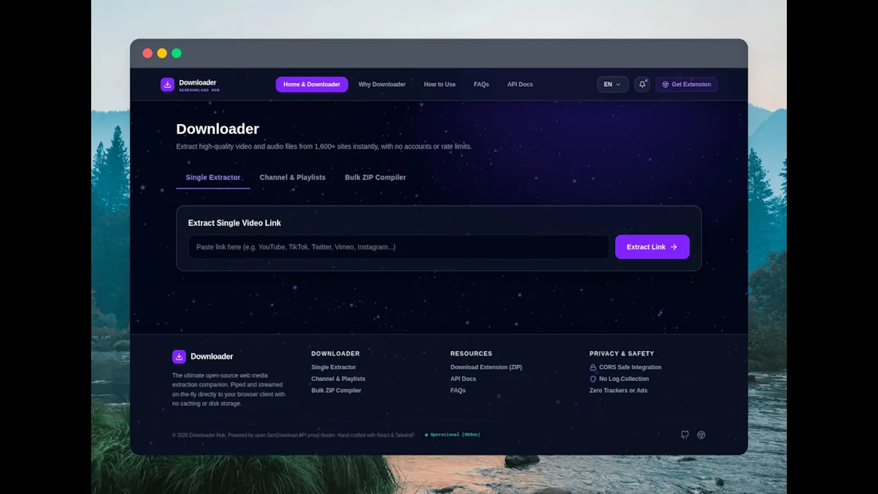
Task: Click the RESOURCES footer heading
Action: point(471,353)
